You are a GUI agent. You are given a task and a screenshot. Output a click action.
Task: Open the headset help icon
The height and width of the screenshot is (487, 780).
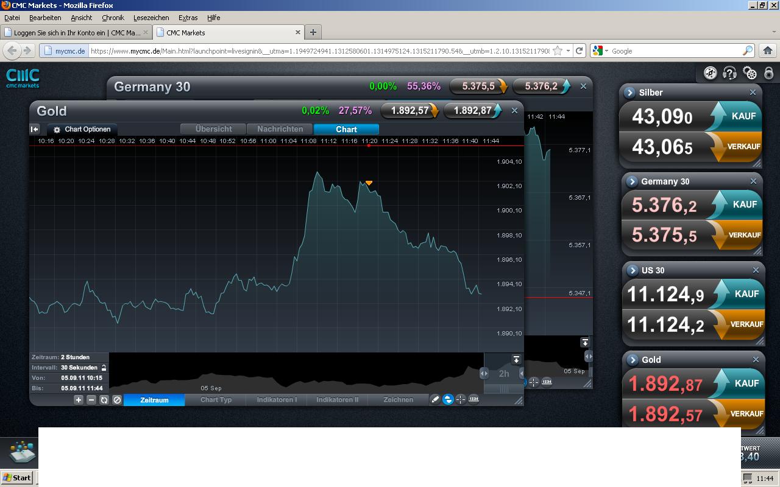(729, 74)
